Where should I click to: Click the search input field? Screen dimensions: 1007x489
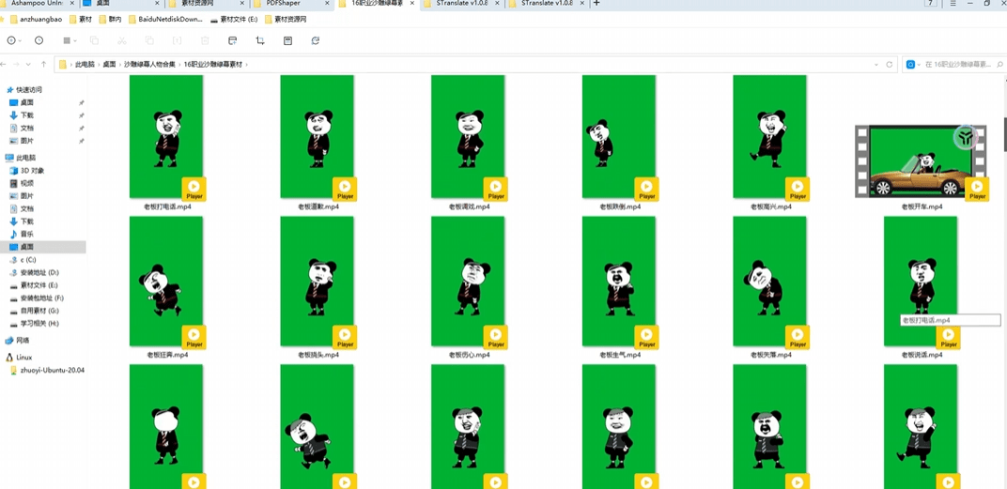956,65
